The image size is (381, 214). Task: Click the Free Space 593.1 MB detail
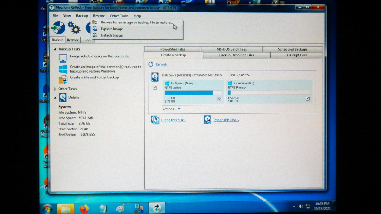[x=76, y=118]
